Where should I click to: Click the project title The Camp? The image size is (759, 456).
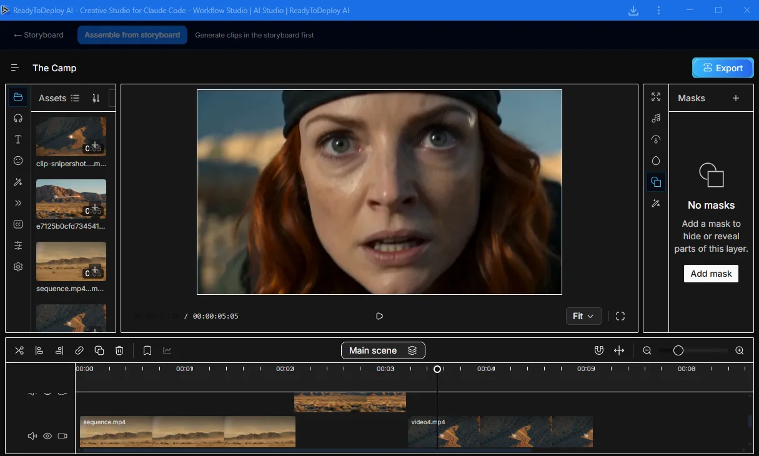(x=54, y=68)
